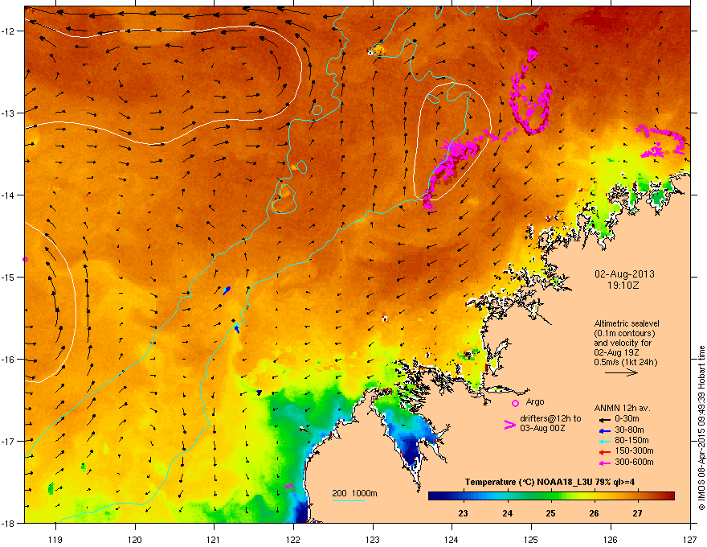
Task: Click the temperature color bar
Action: [x=551, y=496]
